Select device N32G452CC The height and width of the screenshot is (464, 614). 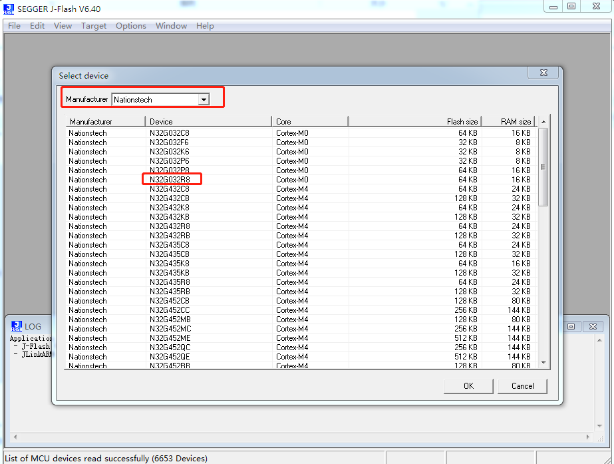pos(301,310)
